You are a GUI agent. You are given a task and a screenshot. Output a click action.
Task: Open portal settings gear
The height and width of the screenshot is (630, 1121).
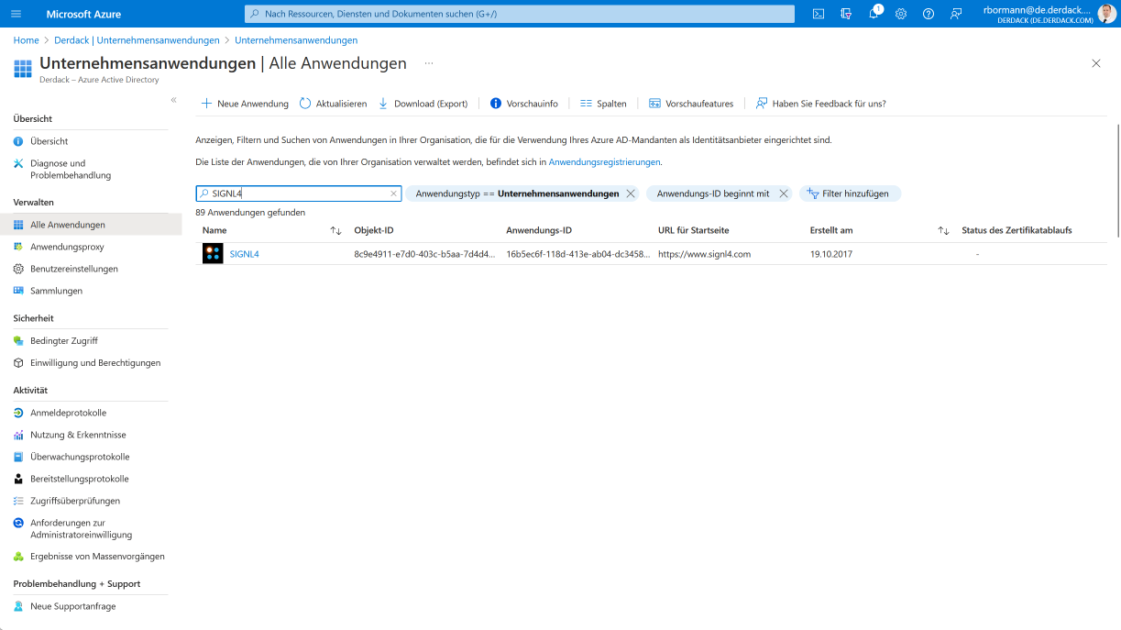(901, 14)
